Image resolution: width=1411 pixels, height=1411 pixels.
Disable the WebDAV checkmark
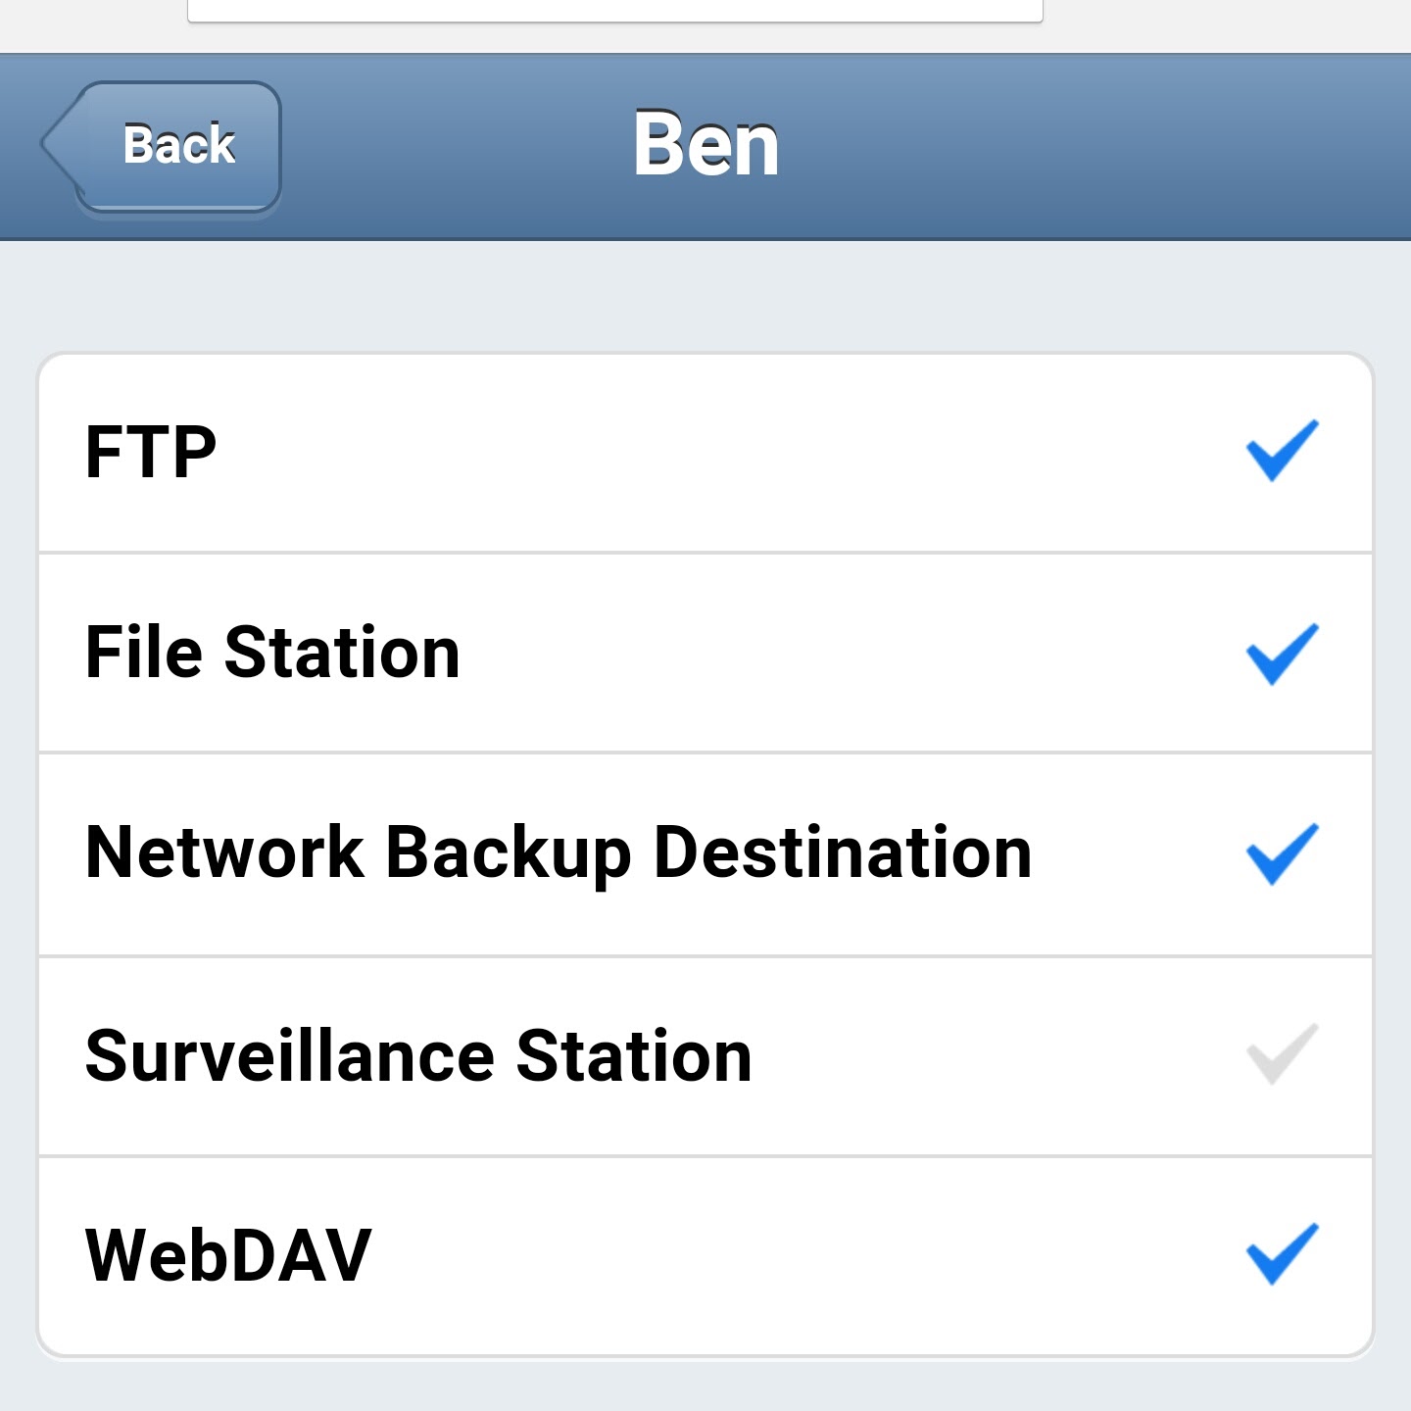tap(1282, 1253)
